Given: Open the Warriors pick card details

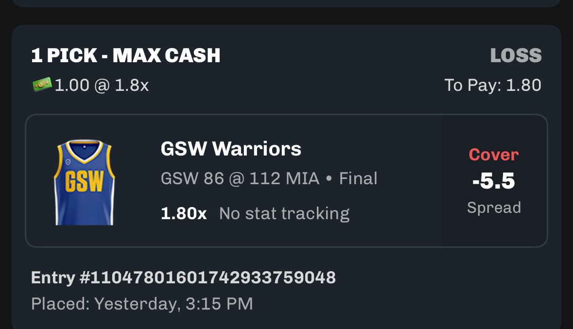Looking at the screenshot, I should (287, 181).
